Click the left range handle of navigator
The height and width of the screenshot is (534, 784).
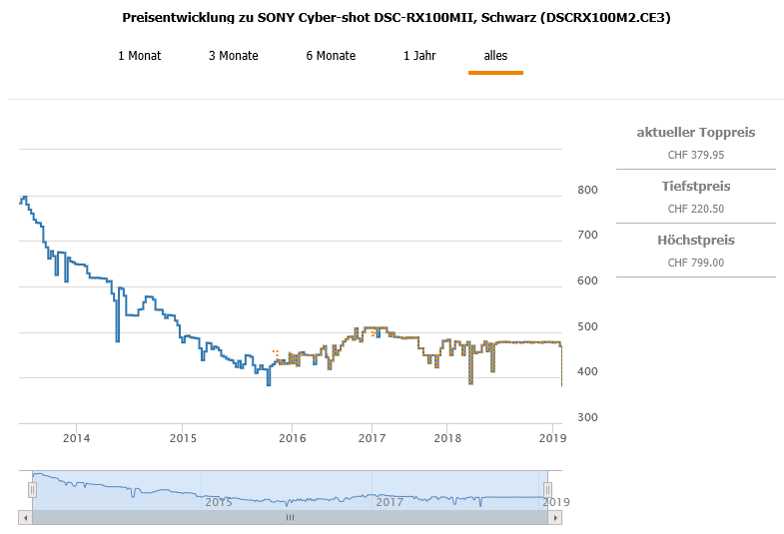pos(32,490)
